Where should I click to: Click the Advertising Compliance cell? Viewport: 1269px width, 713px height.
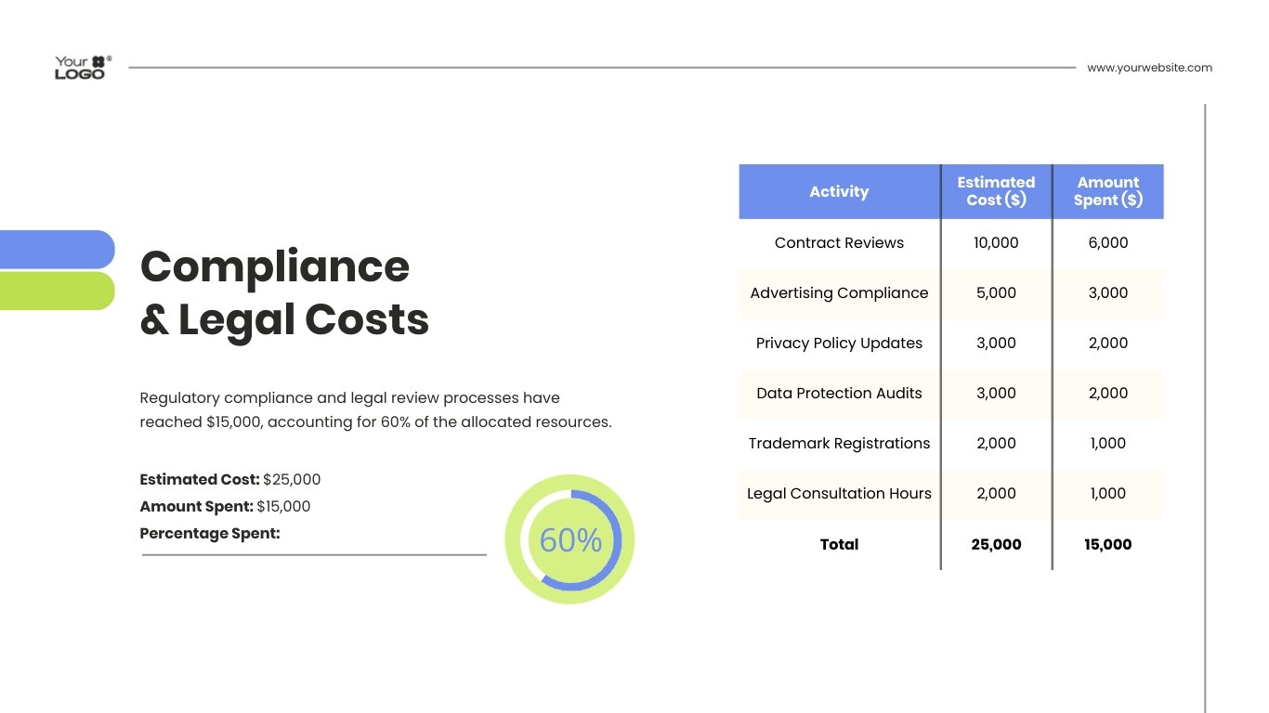click(x=838, y=293)
